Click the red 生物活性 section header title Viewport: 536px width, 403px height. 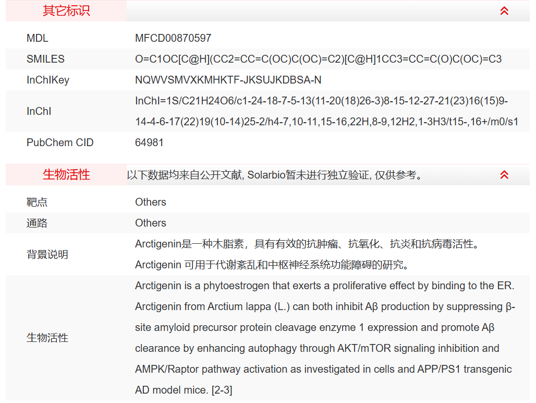(66, 175)
